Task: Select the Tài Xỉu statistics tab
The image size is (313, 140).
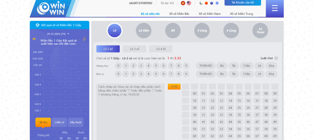Action: (x=43, y=122)
